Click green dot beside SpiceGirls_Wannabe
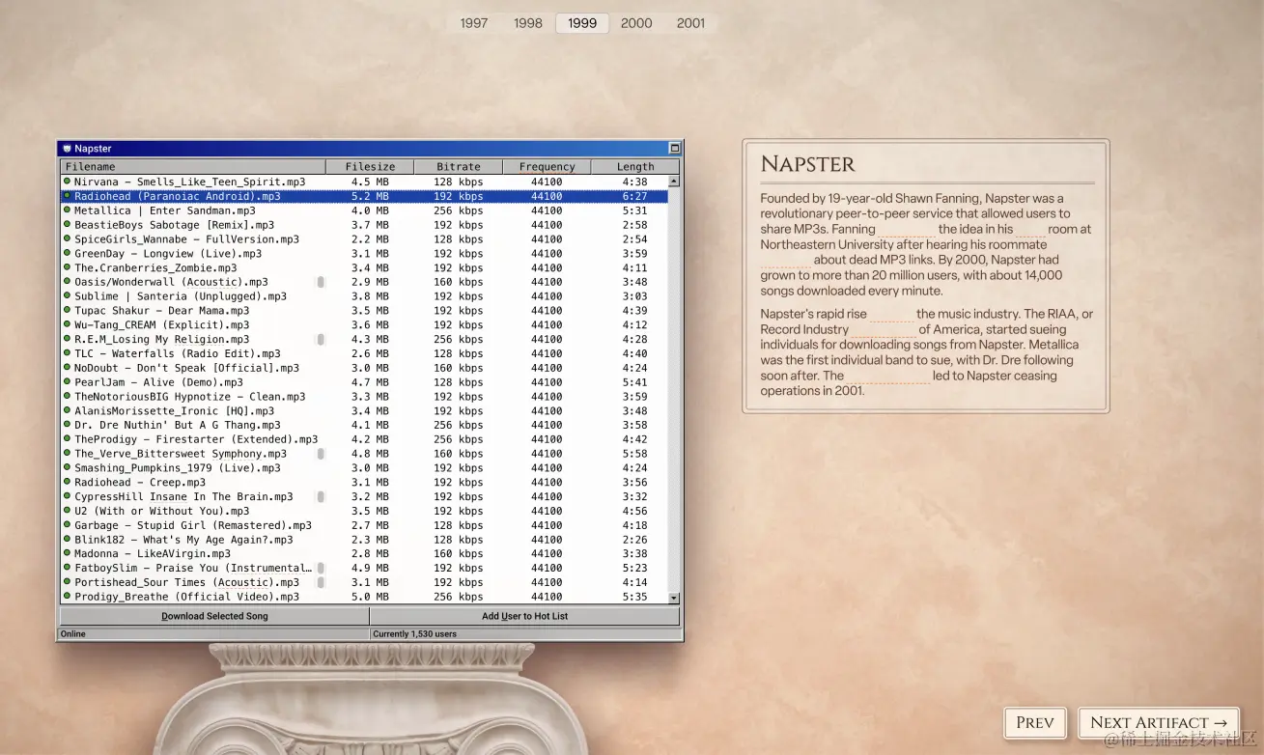 tap(68, 238)
